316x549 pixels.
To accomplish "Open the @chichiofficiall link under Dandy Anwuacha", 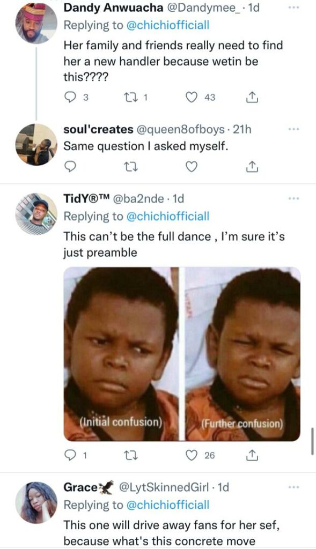I will tap(167, 25).
